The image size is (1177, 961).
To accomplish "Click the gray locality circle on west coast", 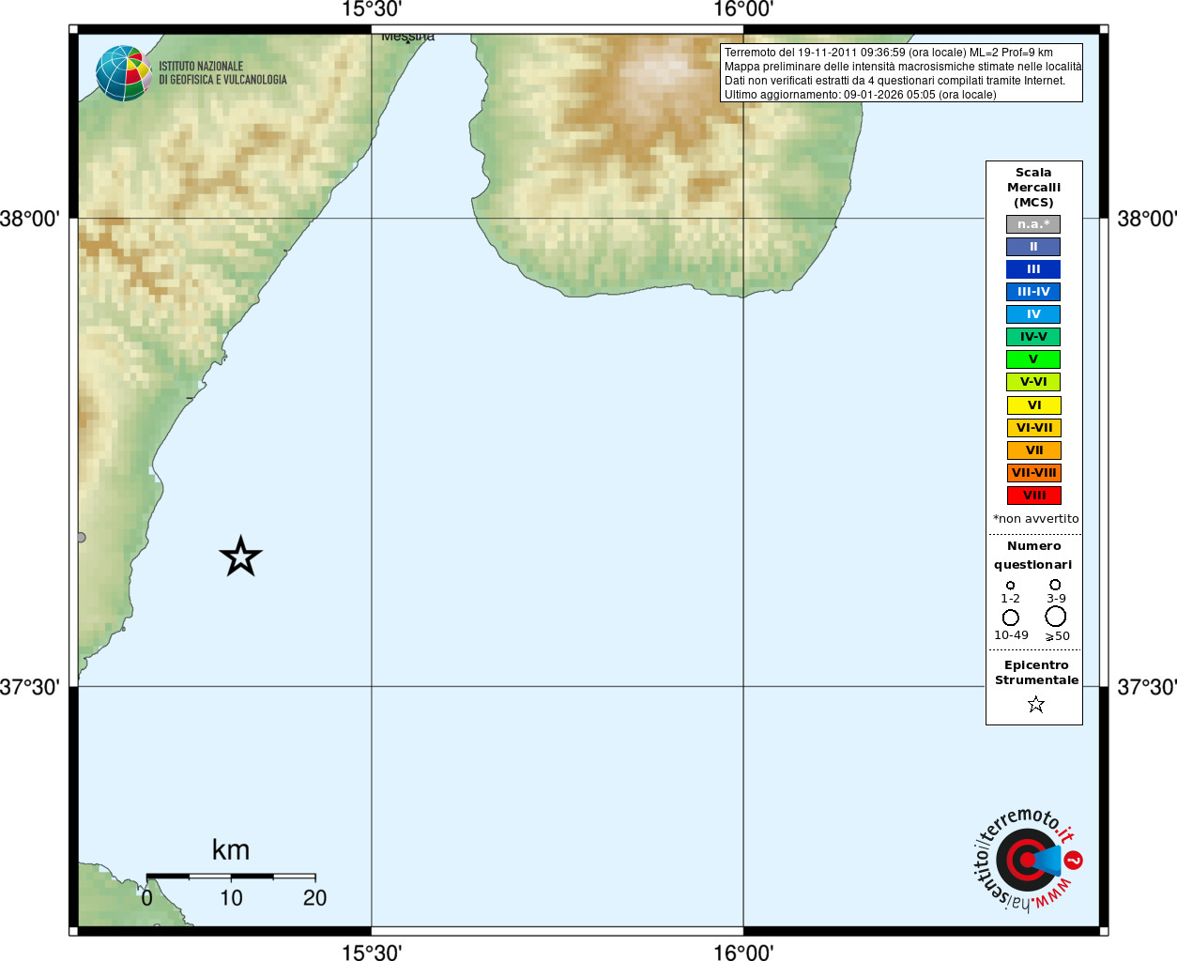I will [x=81, y=538].
